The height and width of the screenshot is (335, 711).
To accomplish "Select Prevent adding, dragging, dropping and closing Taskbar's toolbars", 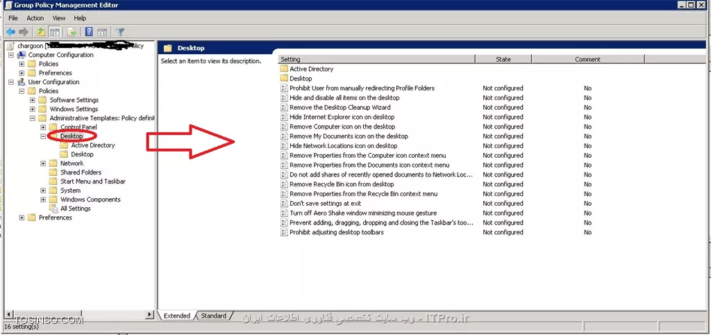I will point(381,223).
